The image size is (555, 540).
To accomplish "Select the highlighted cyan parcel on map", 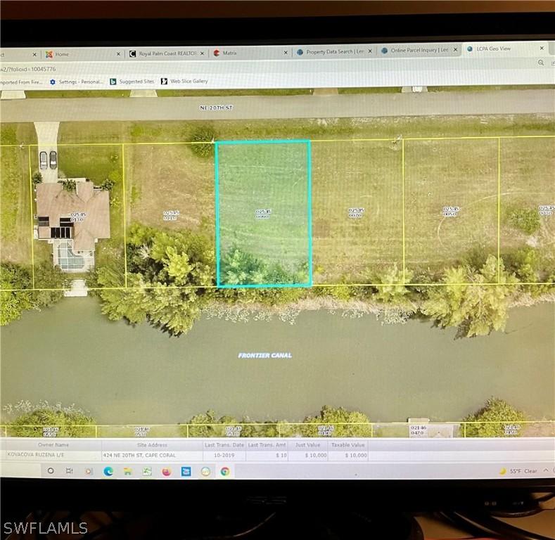I will 263,213.
